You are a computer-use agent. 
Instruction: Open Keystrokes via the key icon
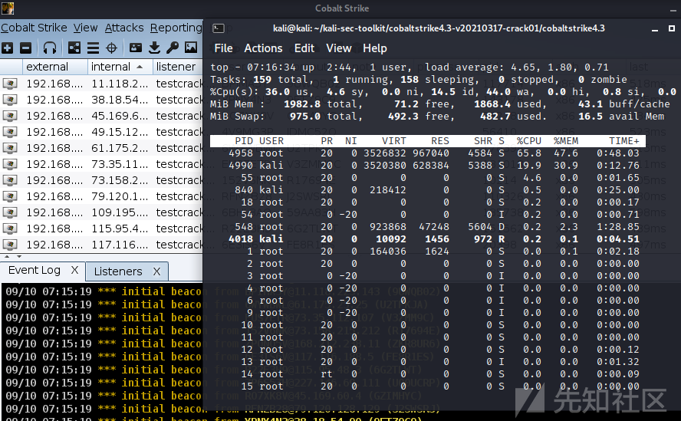click(173, 48)
